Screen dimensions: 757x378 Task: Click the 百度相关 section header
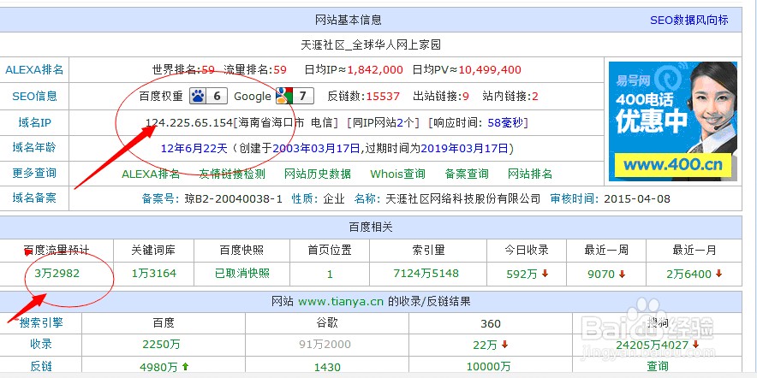pyautogui.click(x=371, y=227)
